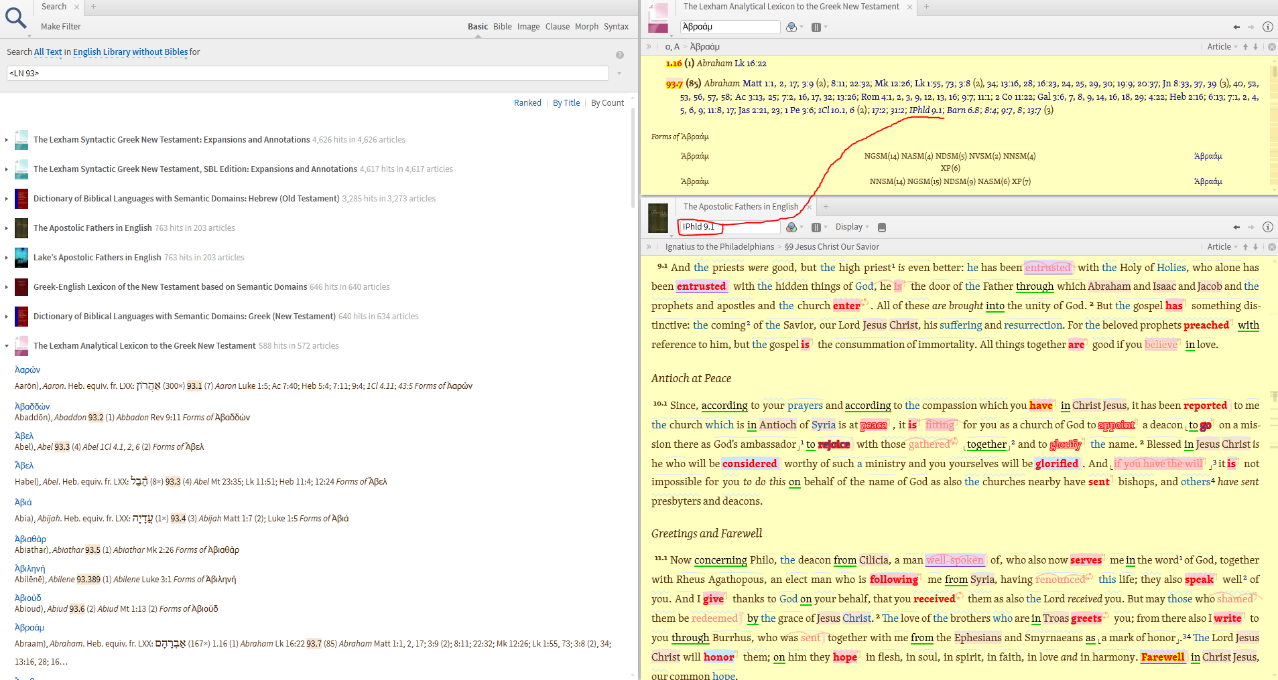Click the IPhld 9.1 reference box
Image resolution: width=1278 pixels, height=680 pixels.
click(x=730, y=227)
